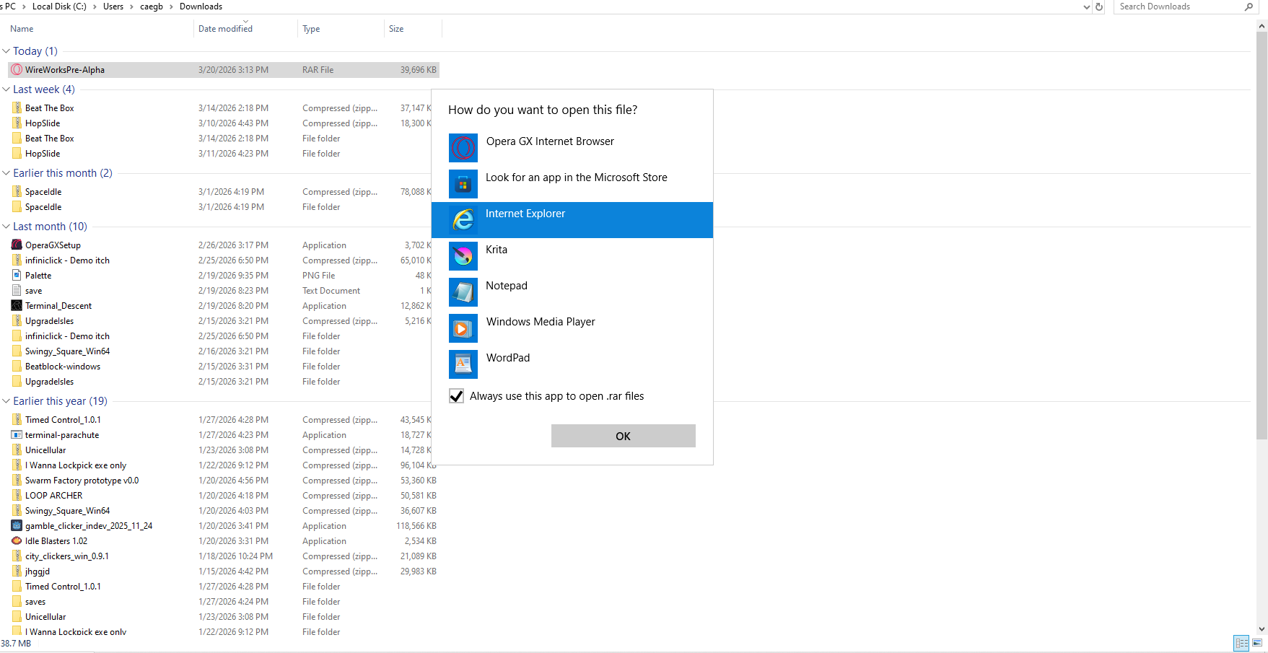Open the address bar history dropdown
The height and width of the screenshot is (653, 1268).
[1087, 7]
